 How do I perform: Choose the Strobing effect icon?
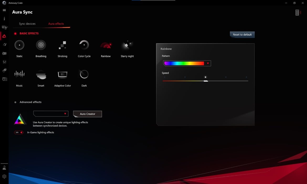[x=63, y=45]
